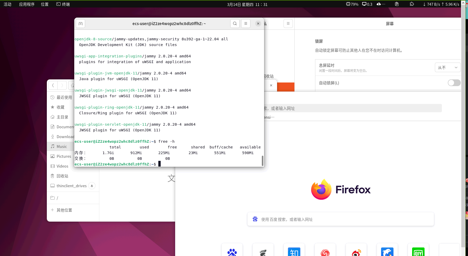Open the 应用程序 (Applications) menu
The width and height of the screenshot is (468, 256).
pos(27,4)
